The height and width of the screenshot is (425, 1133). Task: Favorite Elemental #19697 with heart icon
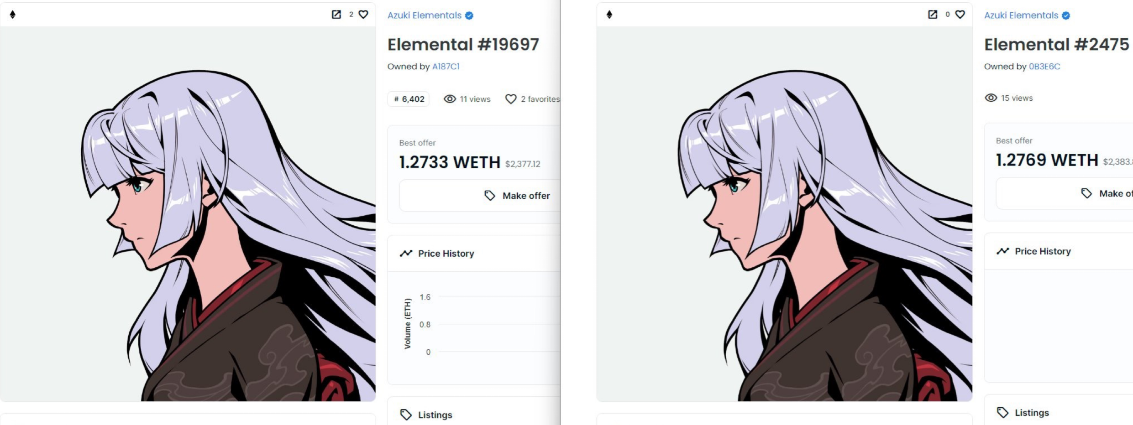click(x=363, y=15)
